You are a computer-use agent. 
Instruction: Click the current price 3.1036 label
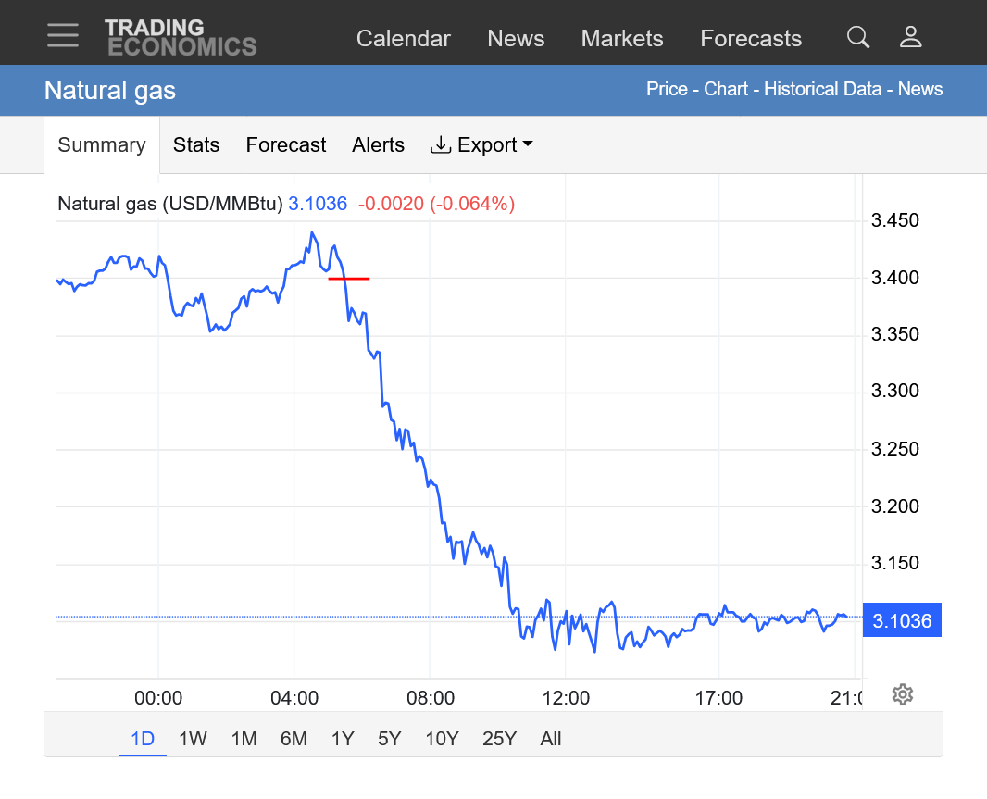click(x=902, y=621)
